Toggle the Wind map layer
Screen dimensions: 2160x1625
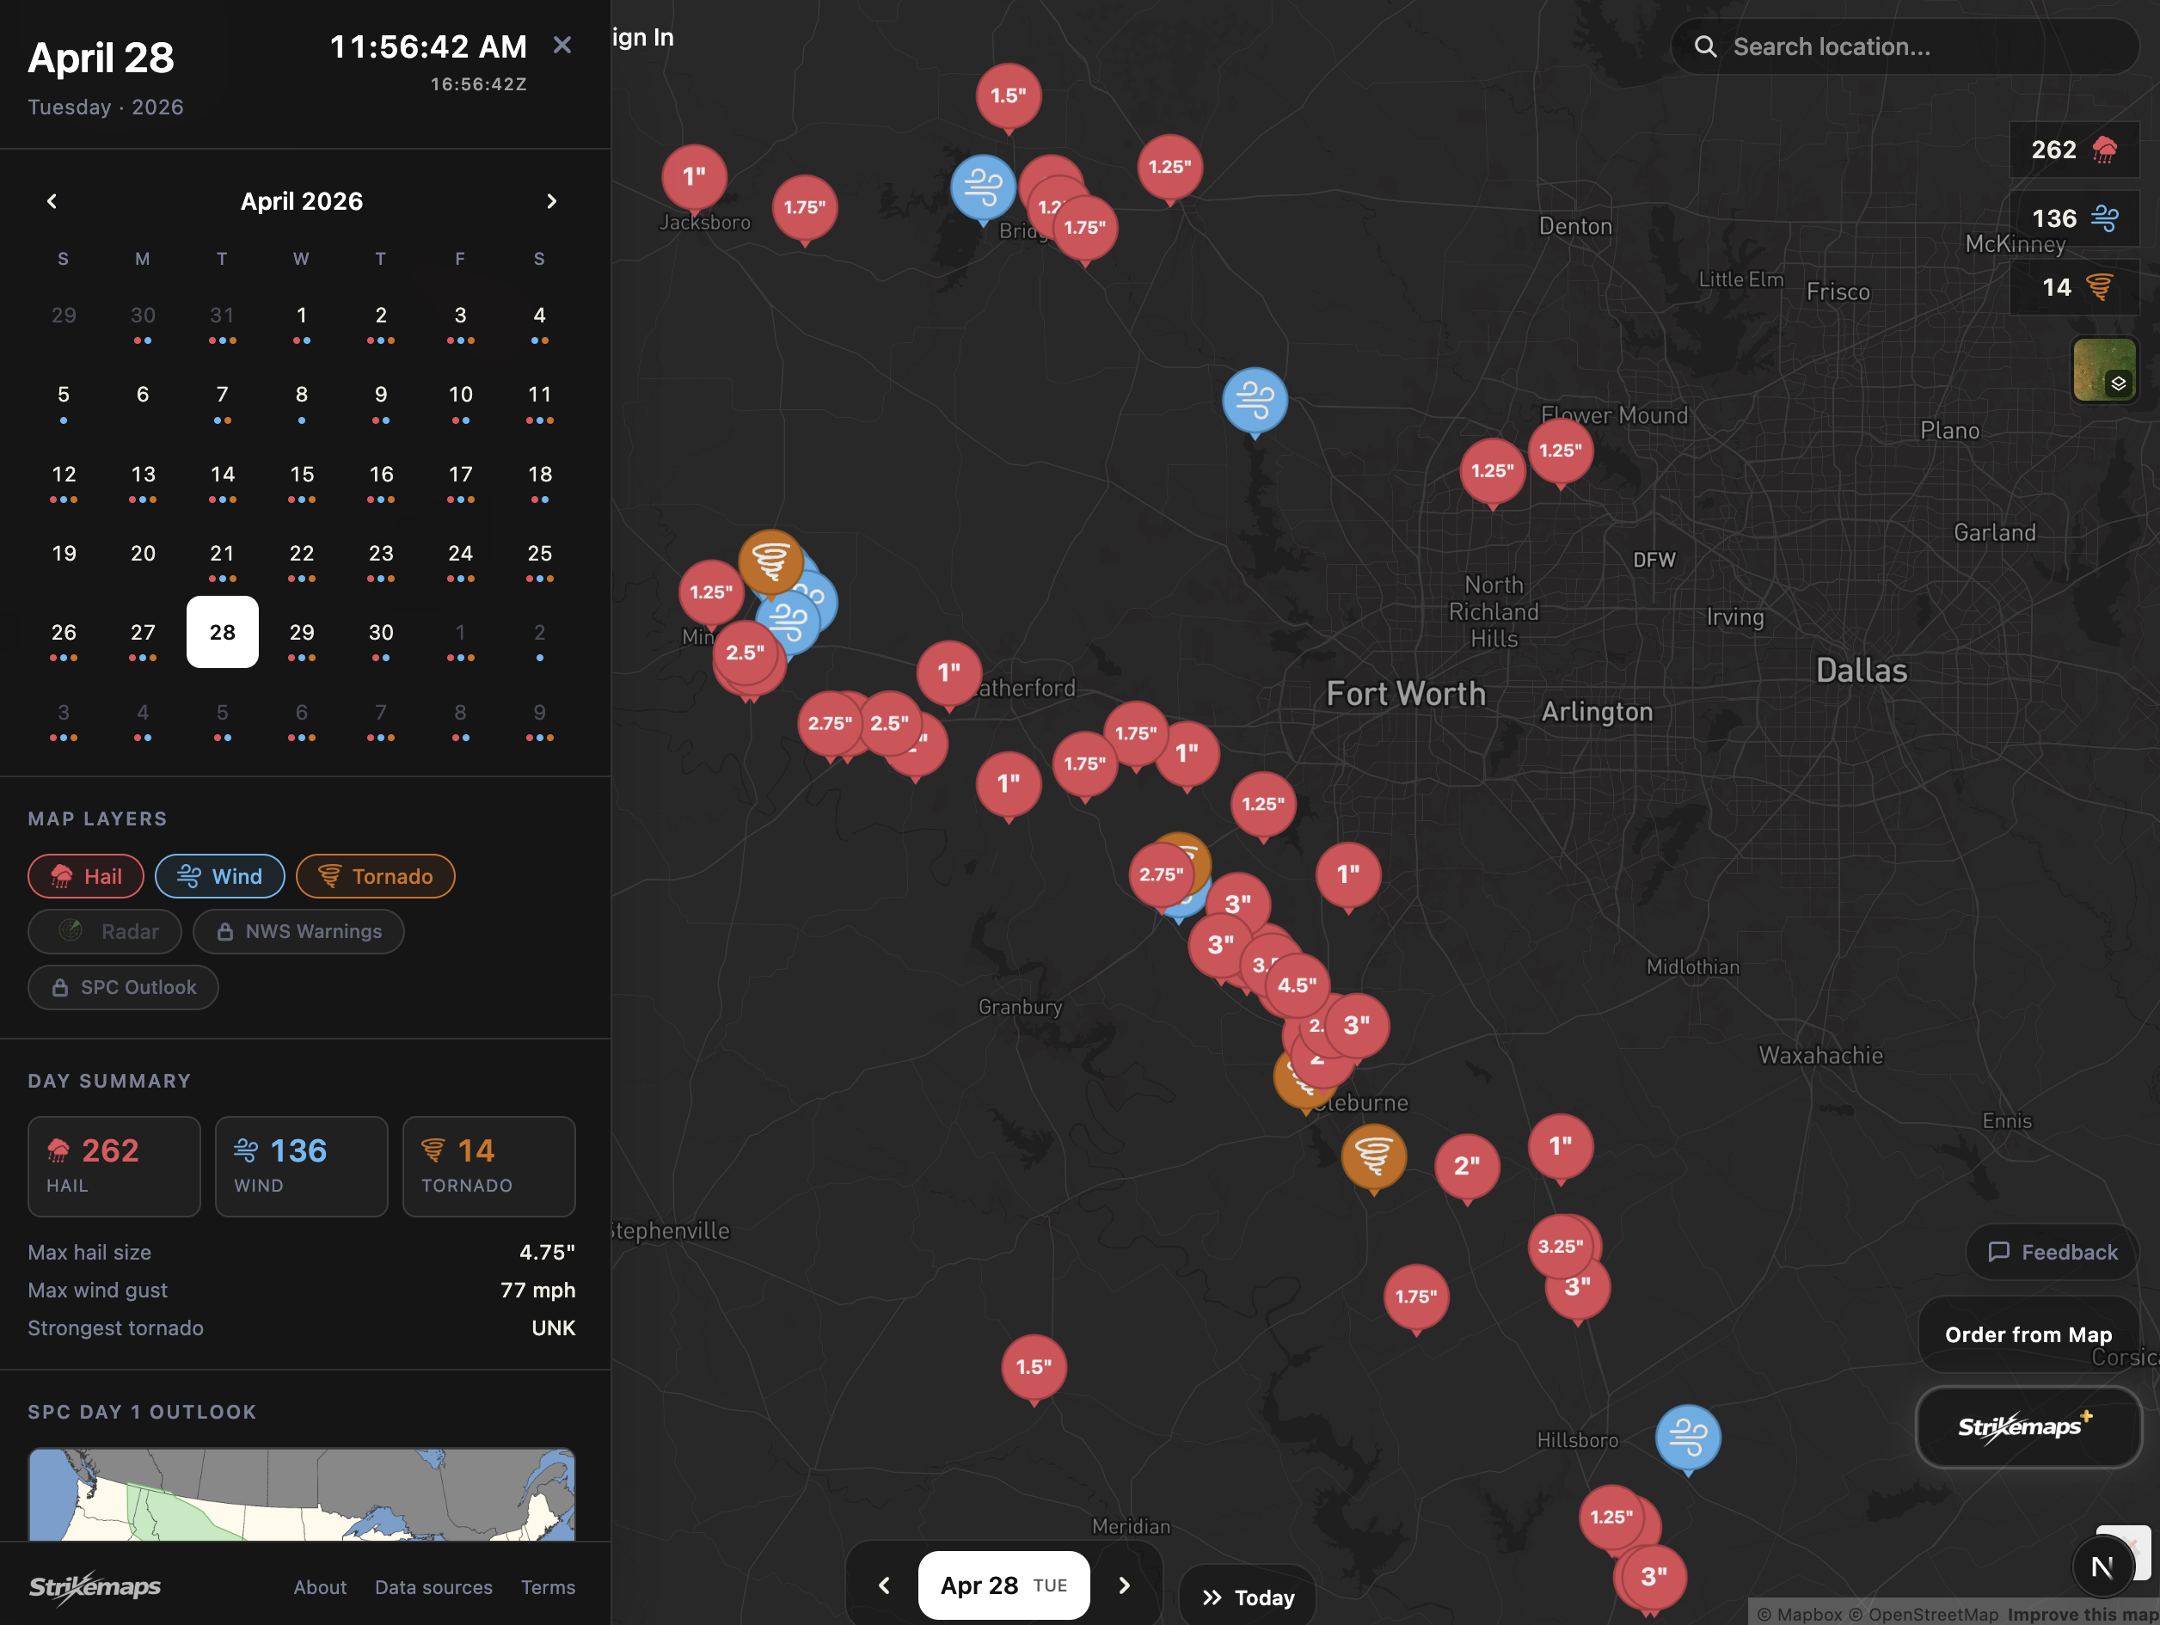pyautogui.click(x=220, y=876)
